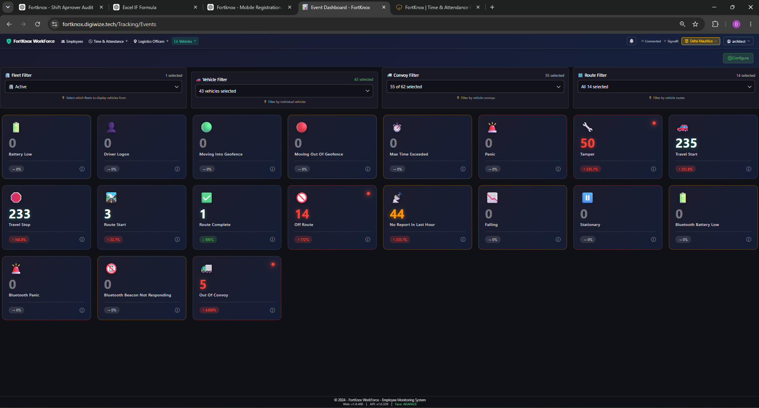Go back to the previous page

coord(9,24)
